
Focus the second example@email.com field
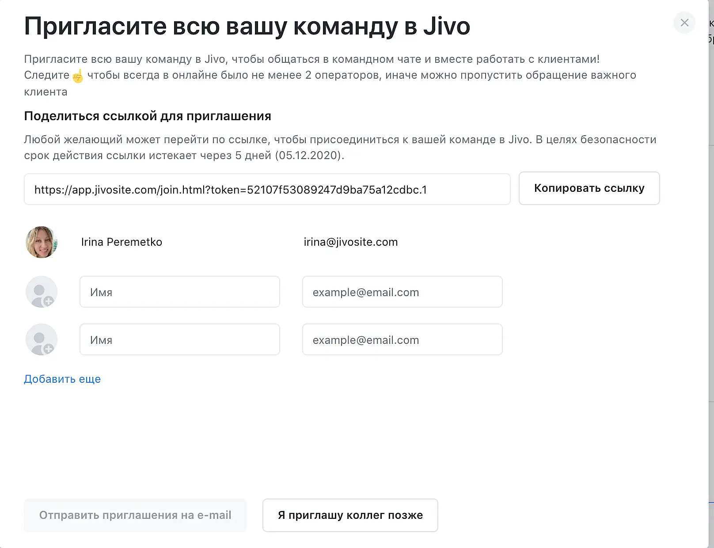click(x=402, y=339)
